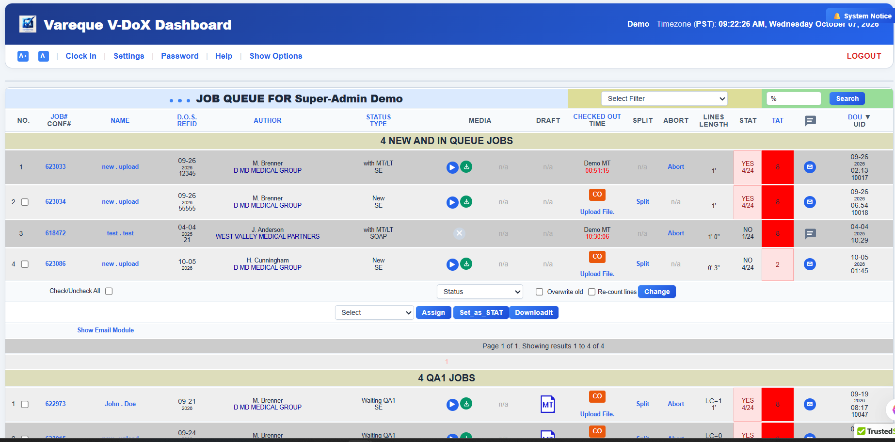Image resolution: width=895 pixels, height=442 pixels.
Task: Enable the Re-count lines checkbox
Action: coord(591,292)
